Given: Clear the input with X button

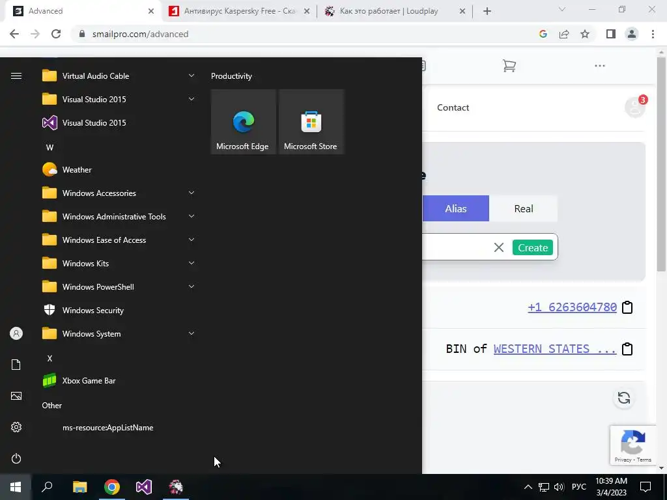Looking at the screenshot, I should pyautogui.click(x=498, y=247).
